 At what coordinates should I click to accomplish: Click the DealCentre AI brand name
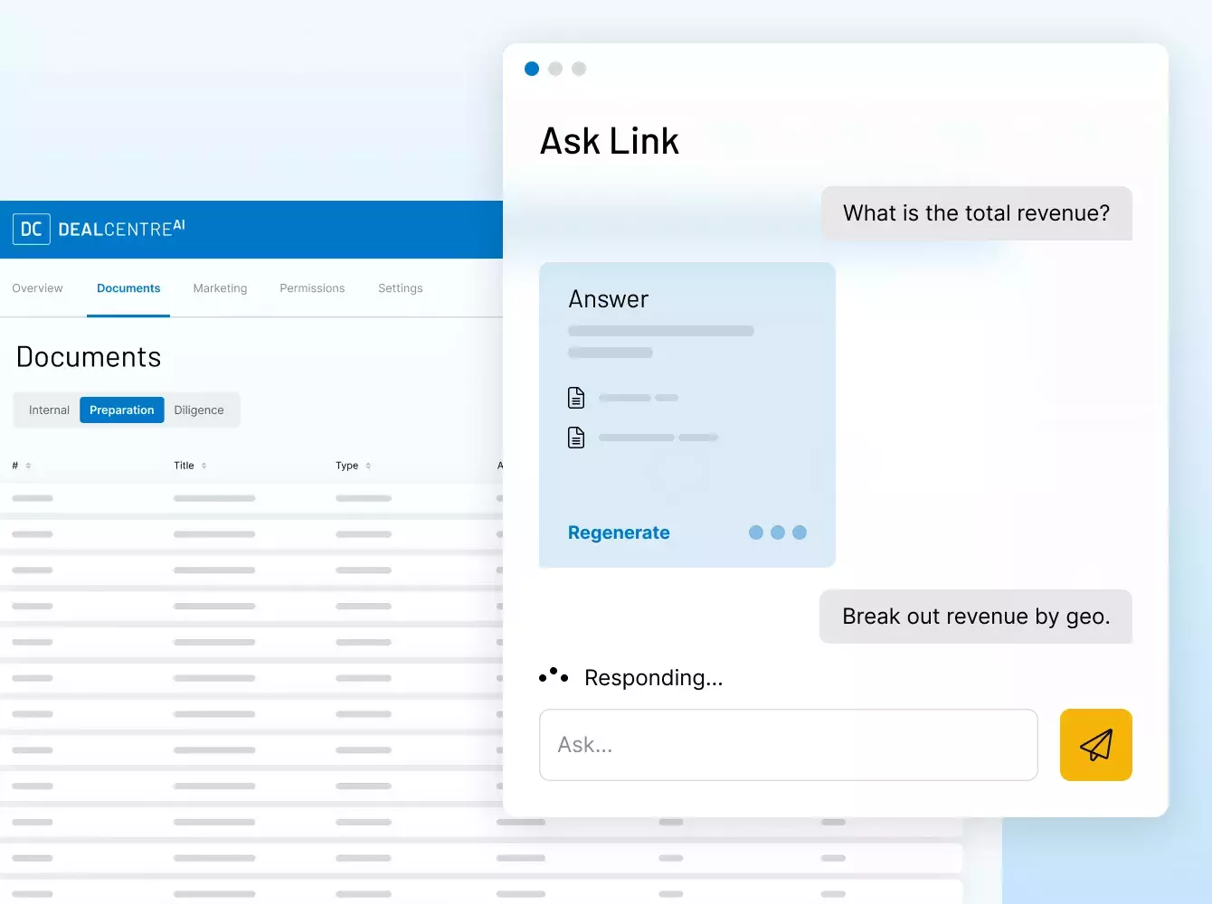point(121,229)
